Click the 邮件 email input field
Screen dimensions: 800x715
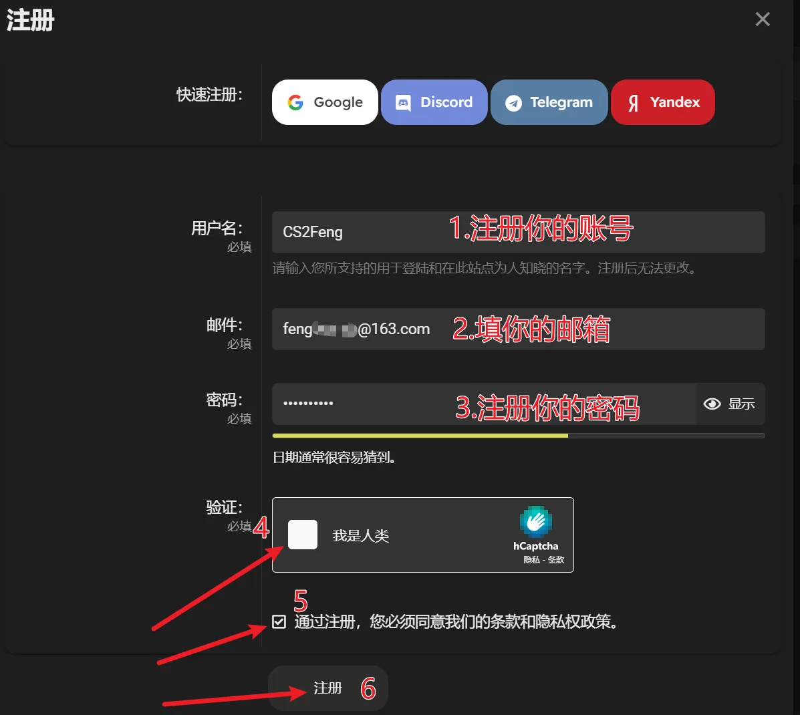519,329
